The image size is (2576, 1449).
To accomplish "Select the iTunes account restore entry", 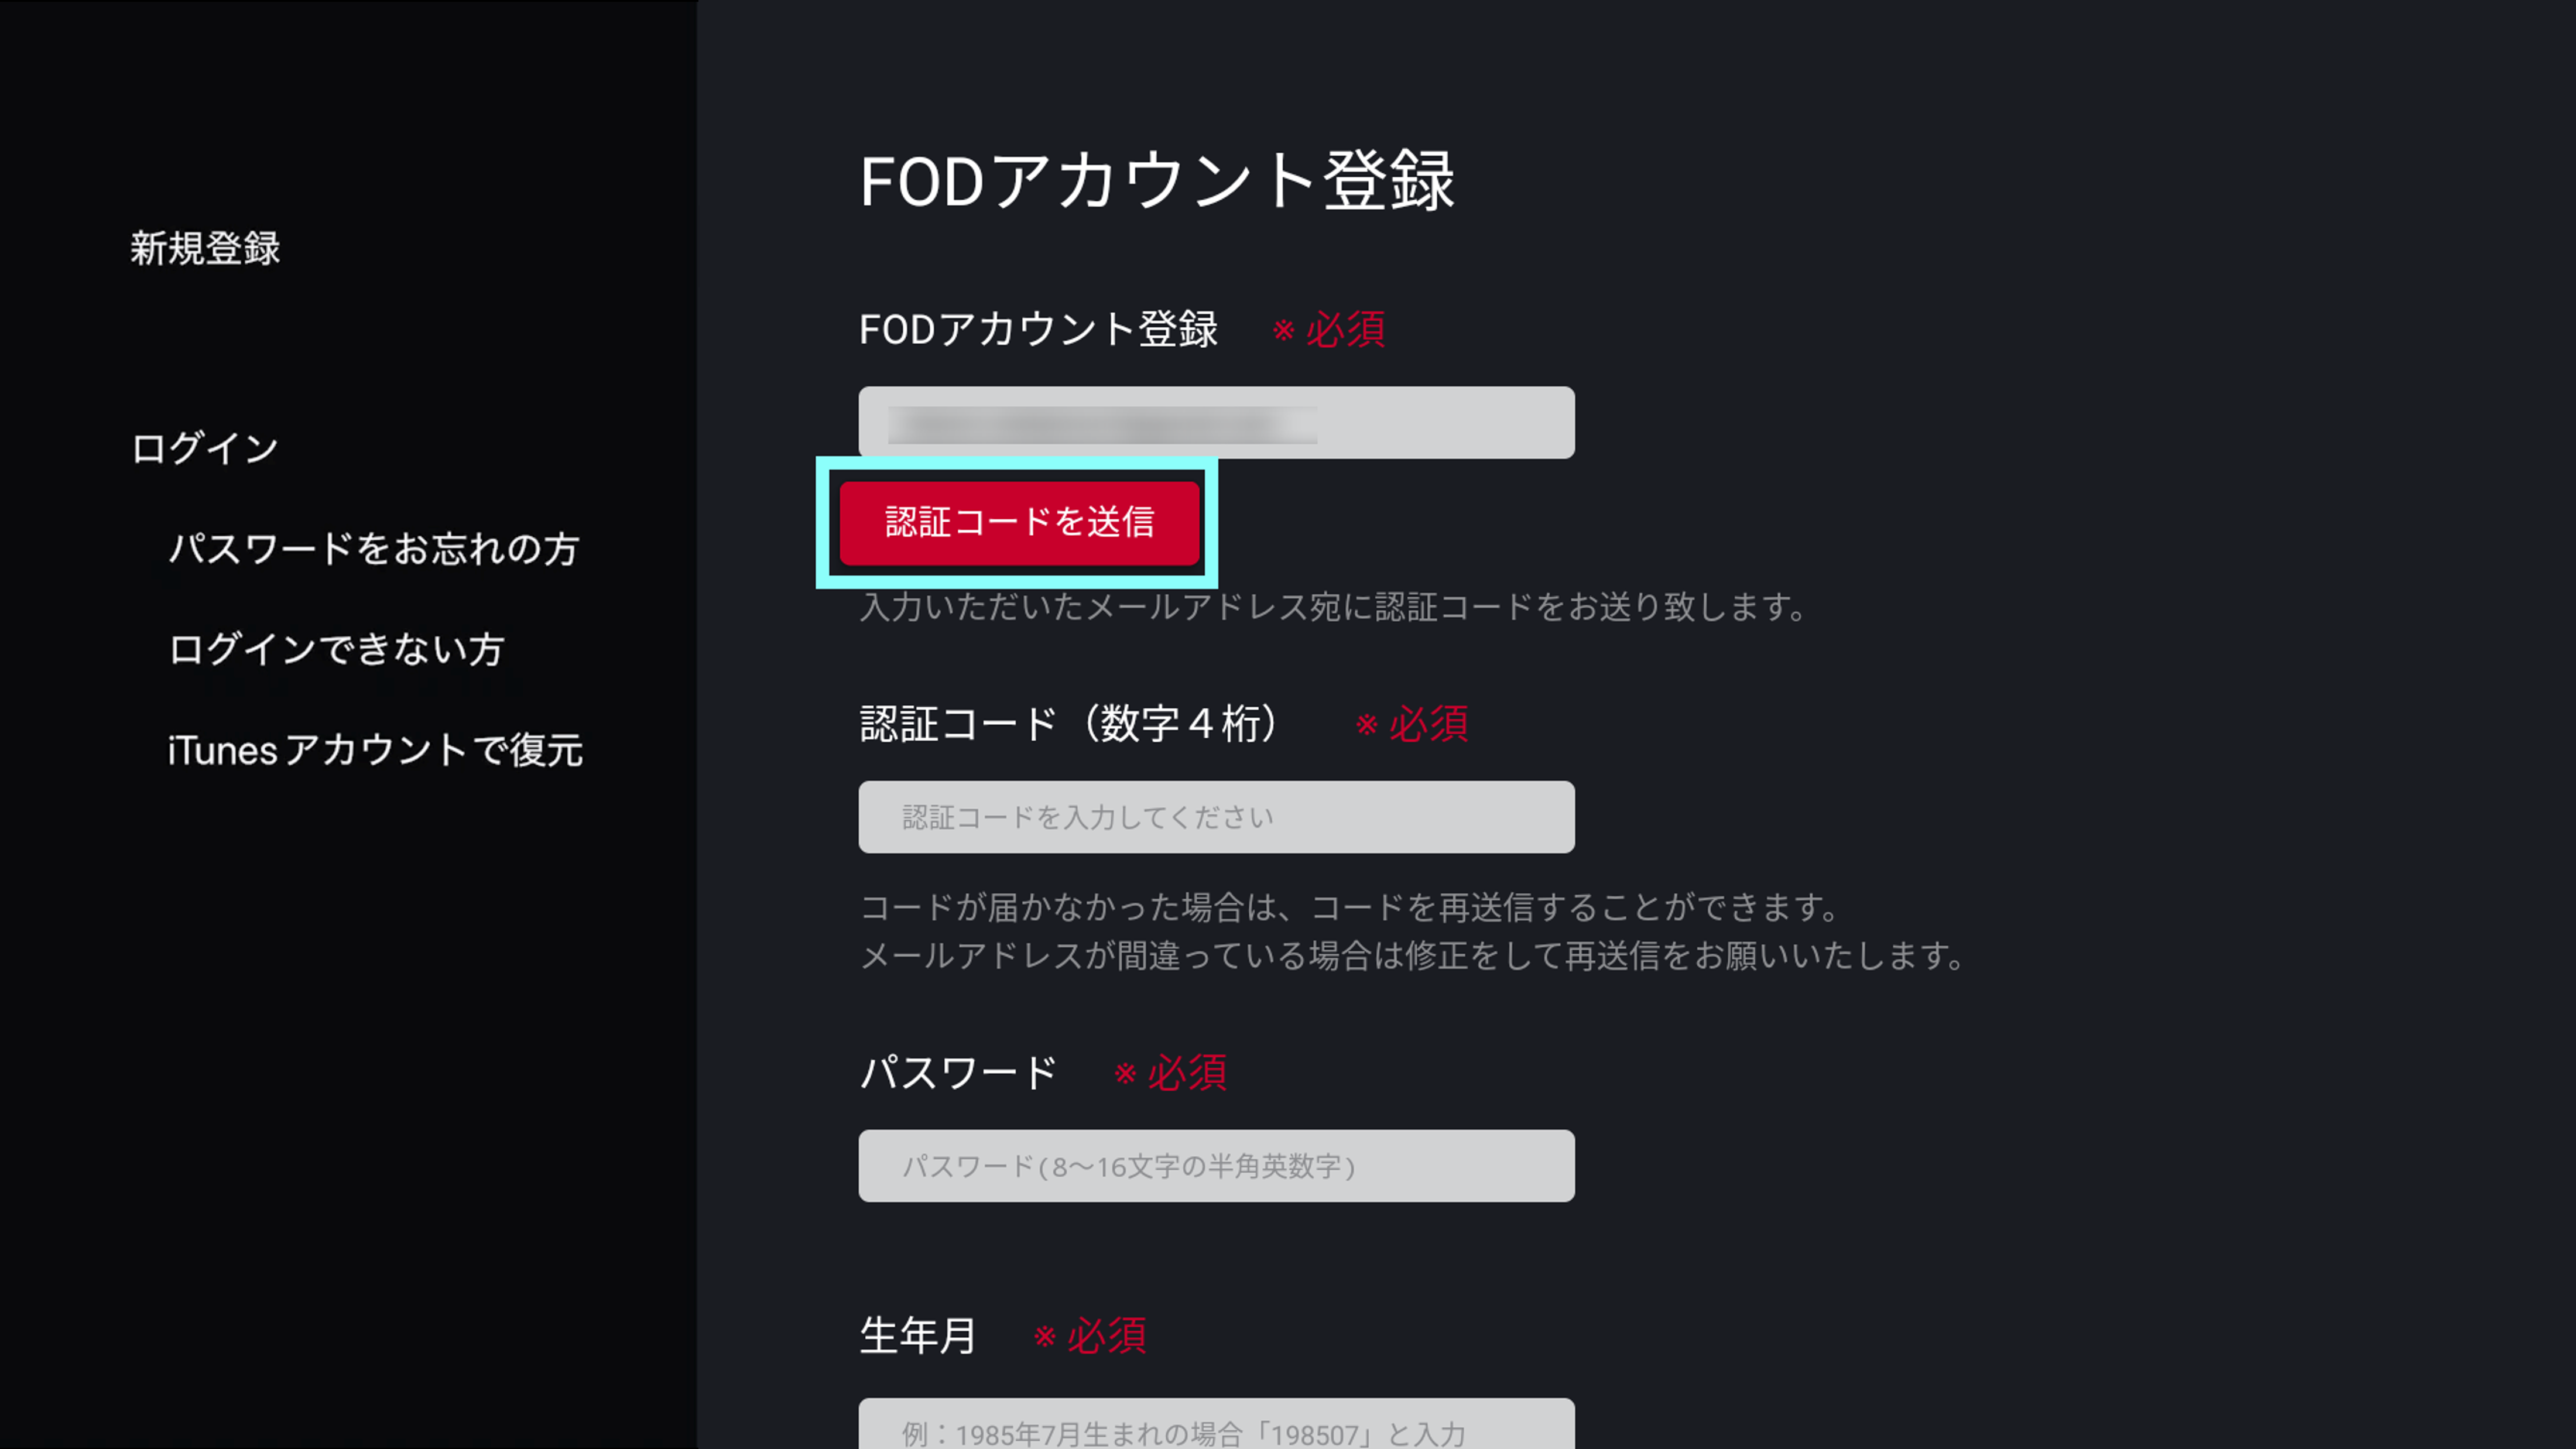I will (376, 750).
